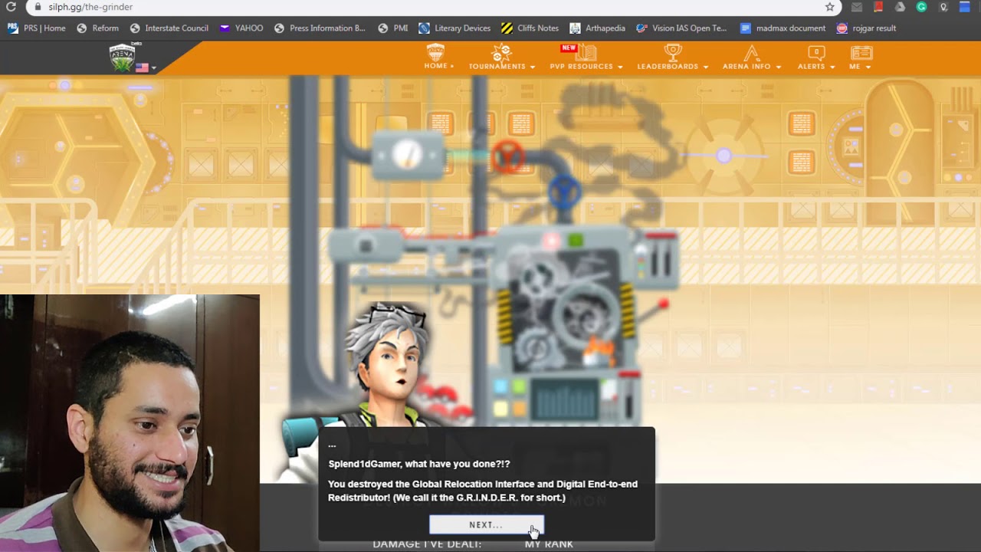This screenshot has height=552, width=981.
Task: Click the mail extension icon in Chrome toolbar
Action: 857,7
